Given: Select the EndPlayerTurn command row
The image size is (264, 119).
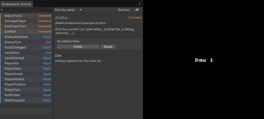Looking at the screenshot, I should click(x=26, y=26).
